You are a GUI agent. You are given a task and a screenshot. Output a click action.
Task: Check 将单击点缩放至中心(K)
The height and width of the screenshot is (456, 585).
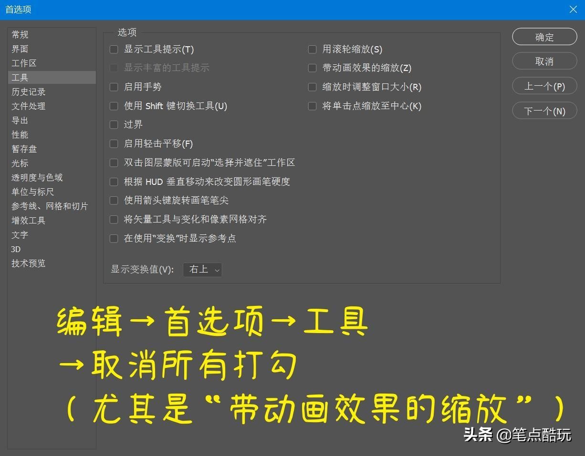point(313,106)
